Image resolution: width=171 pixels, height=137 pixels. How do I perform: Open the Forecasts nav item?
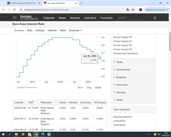click(107, 18)
